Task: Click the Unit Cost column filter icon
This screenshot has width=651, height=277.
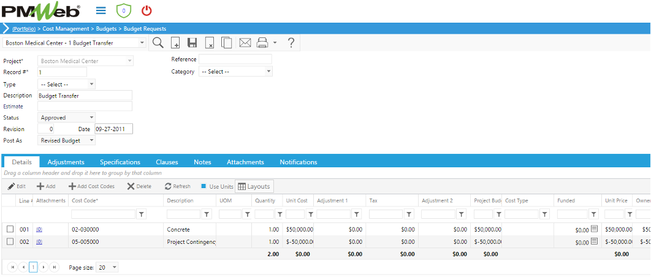Action: click(310, 214)
